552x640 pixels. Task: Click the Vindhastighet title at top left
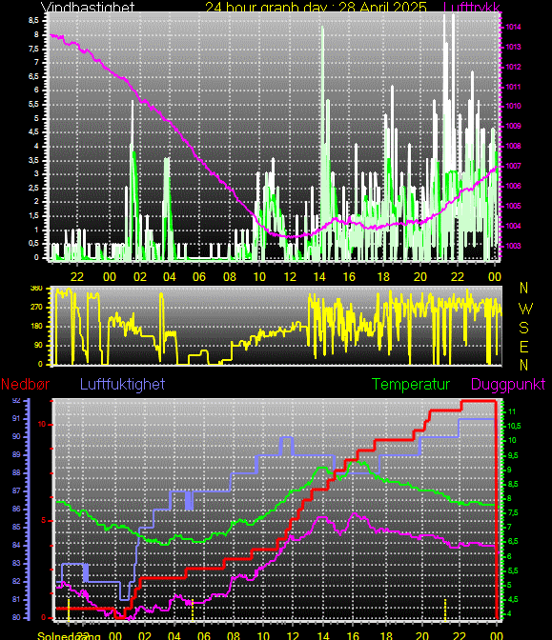[x=88, y=7]
